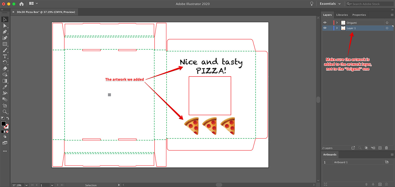Select the Pen tool
Screen dimensions: 395x187
pyautogui.click(x=5, y=32)
